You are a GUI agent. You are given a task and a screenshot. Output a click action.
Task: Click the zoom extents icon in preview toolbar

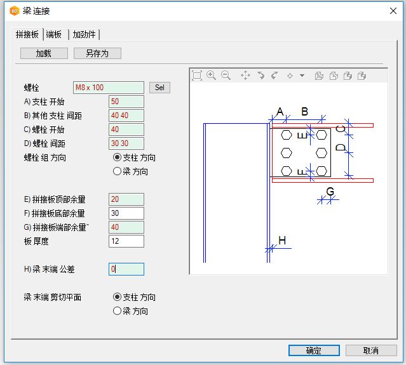(197, 76)
